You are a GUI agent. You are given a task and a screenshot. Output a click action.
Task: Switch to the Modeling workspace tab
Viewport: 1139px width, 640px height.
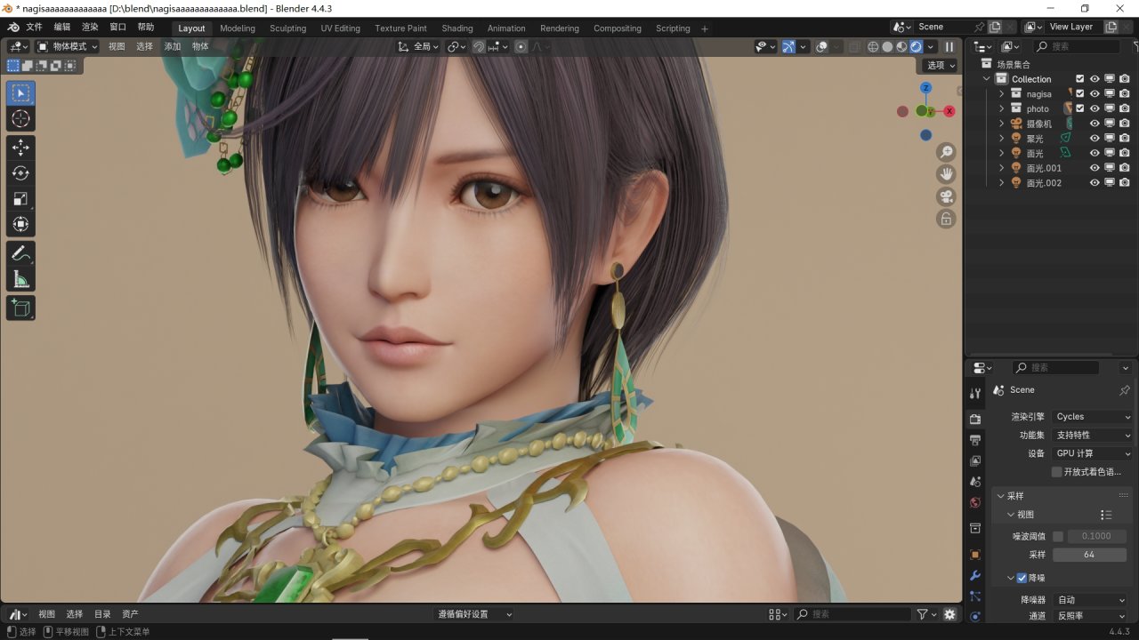point(238,28)
